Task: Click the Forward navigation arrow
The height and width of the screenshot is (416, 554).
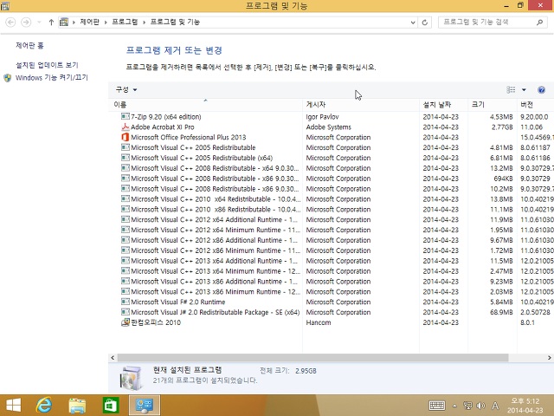Action: coord(26,23)
